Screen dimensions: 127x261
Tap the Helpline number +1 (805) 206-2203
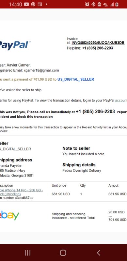coord(98,48)
